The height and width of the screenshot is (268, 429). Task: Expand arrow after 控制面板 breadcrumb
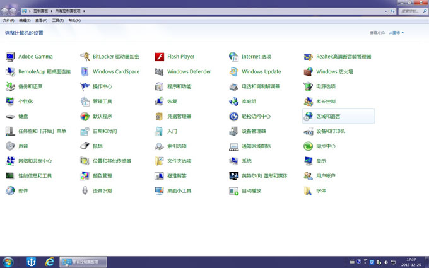pyautogui.click(x=52, y=11)
